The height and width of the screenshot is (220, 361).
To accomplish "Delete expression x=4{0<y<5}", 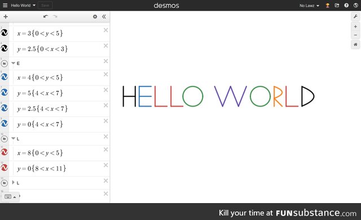I will click(105, 74).
